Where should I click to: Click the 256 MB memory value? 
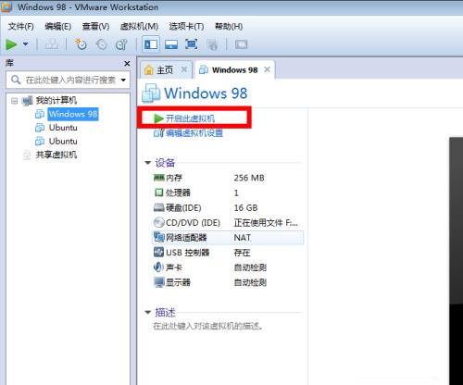[x=249, y=178]
